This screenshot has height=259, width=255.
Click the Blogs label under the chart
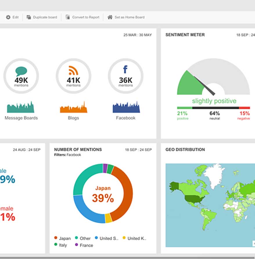click(x=73, y=118)
